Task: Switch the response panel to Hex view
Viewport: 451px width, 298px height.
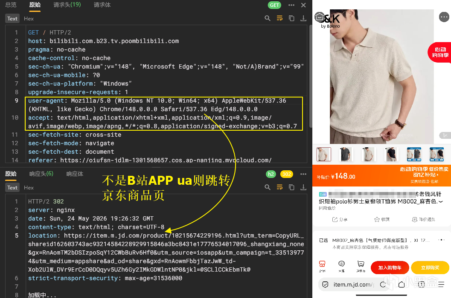Action: point(29,187)
